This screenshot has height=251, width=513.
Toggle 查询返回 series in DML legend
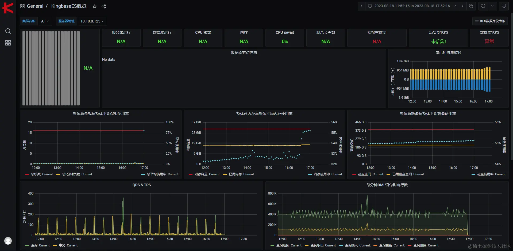tap(283, 245)
